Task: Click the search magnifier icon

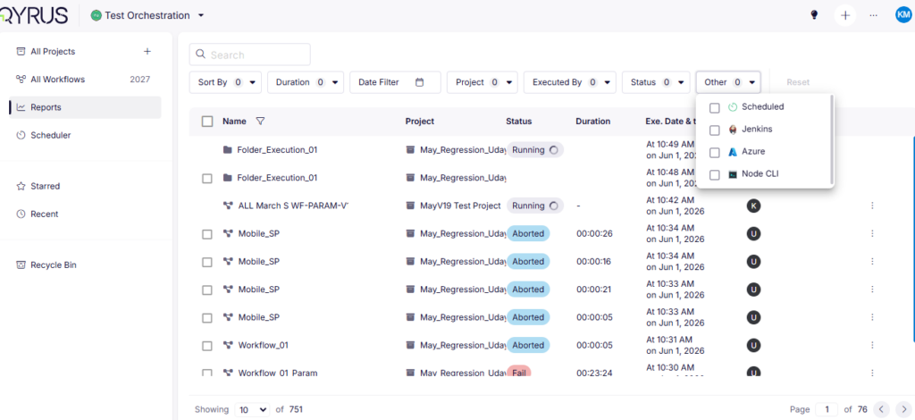Action: (x=201, y=55)
